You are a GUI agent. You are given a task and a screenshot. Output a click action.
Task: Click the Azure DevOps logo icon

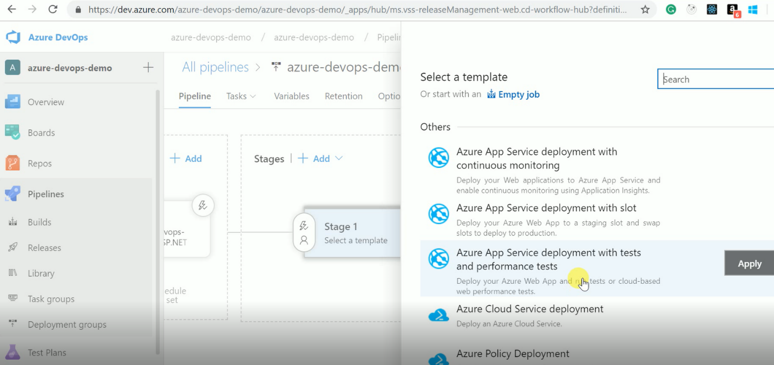click(x=13, y=37)
